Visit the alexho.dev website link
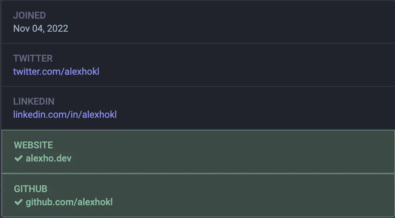Screen dimensions: 395x218 48,158
